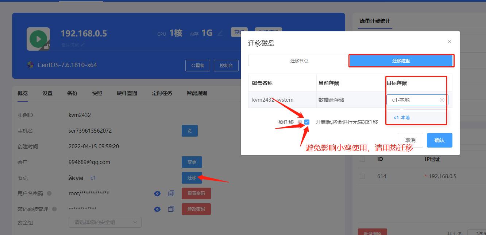Choose c1-本地 from the dropdown list
This screenshot has width=486, height=235.
[x=402, y=118]
